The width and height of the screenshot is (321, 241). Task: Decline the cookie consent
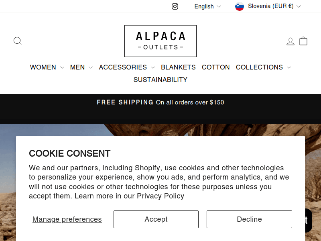tap(249, 219)
